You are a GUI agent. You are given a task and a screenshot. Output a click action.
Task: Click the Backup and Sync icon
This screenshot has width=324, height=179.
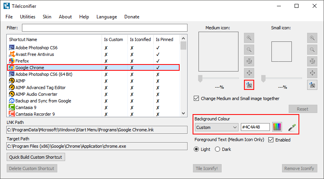click(x=12, y=101)
